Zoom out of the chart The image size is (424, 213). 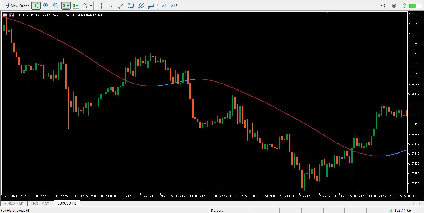pos(56,6)
